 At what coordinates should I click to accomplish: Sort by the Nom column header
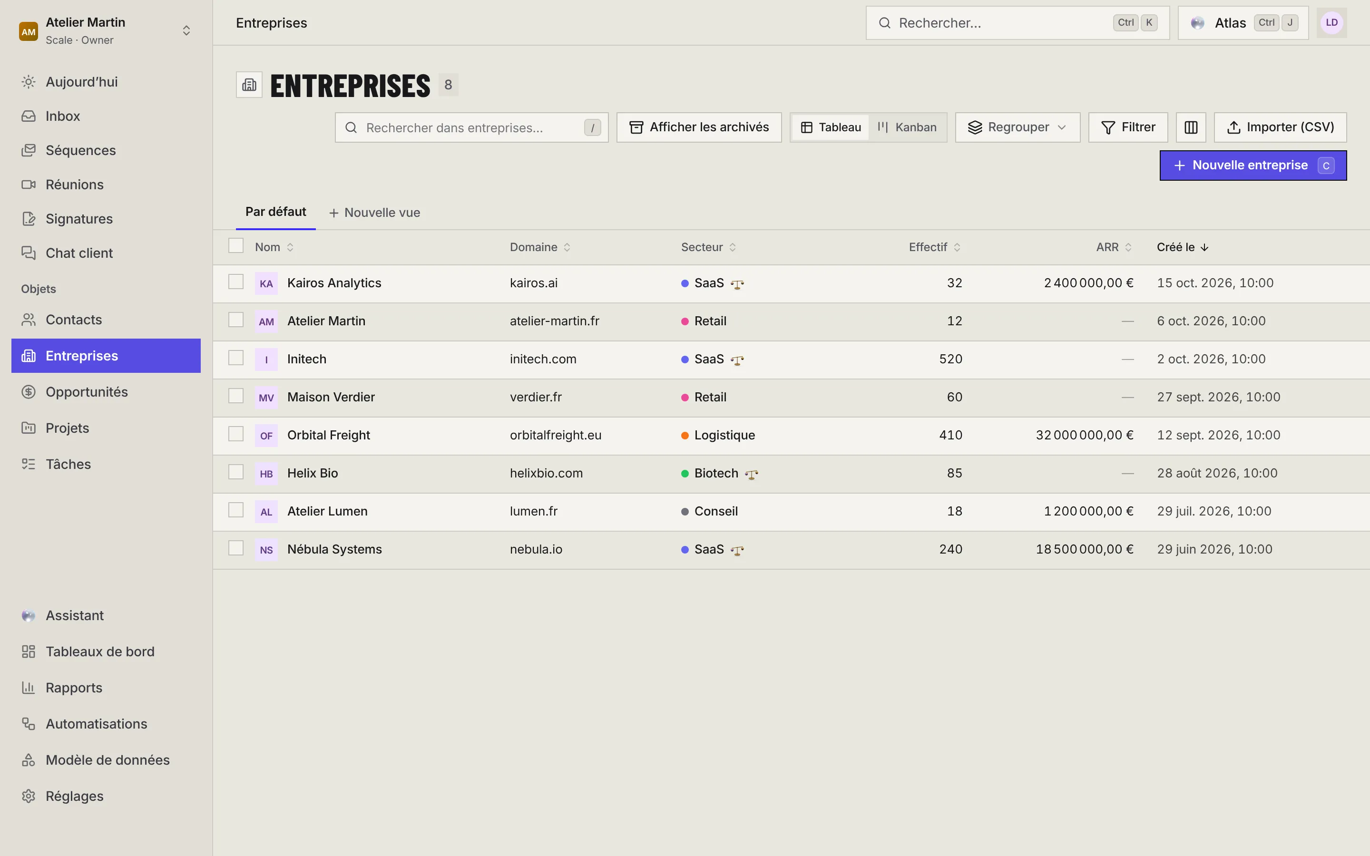pyautogui.click(x=274, y=247)
